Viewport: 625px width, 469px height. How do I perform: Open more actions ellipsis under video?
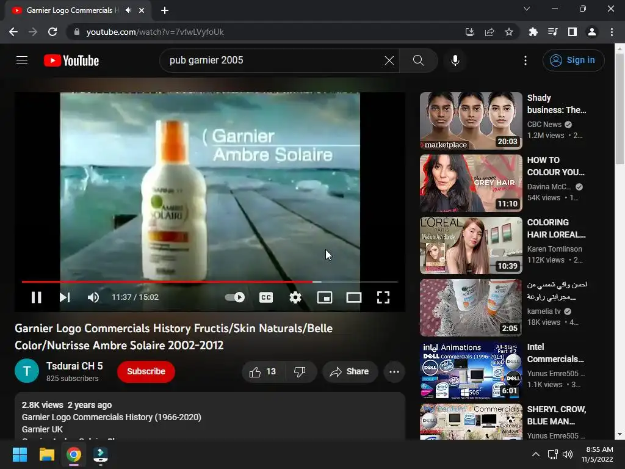tap(394, 372)
